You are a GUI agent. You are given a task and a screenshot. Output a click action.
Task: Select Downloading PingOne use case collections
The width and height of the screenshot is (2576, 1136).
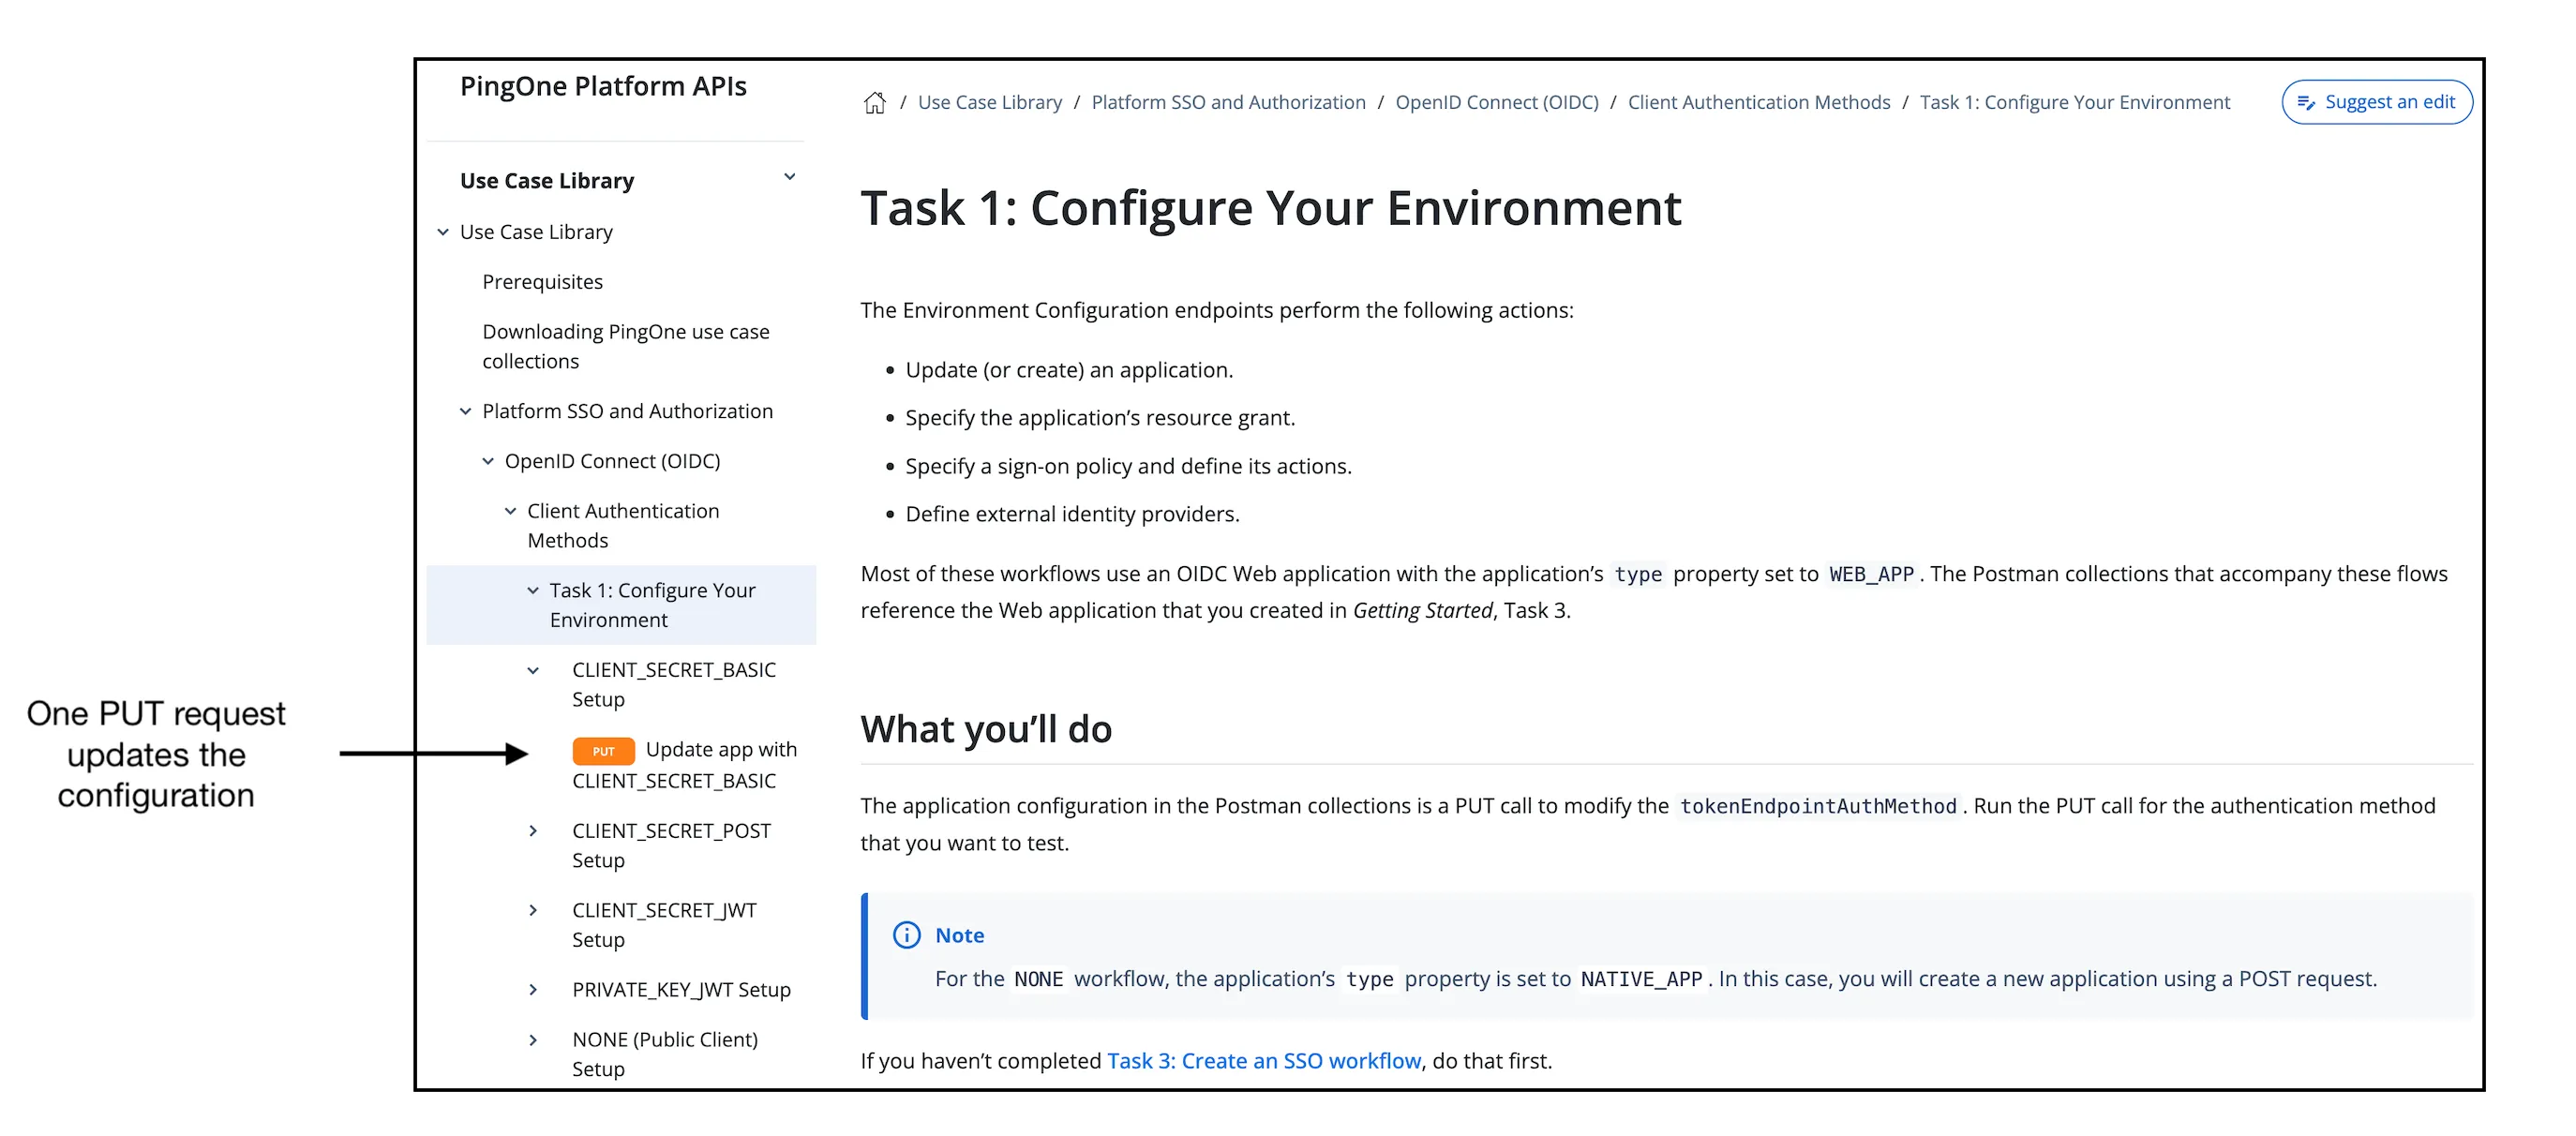[626, 346]
